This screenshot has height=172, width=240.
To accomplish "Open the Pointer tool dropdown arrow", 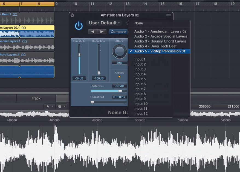I will click(x=53, y=107).
